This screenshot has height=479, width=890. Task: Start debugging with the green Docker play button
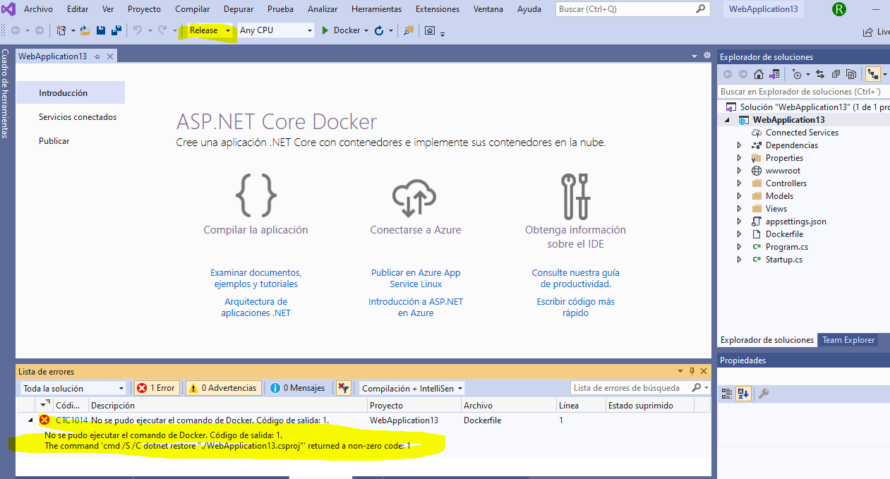[x=325, y=30]
